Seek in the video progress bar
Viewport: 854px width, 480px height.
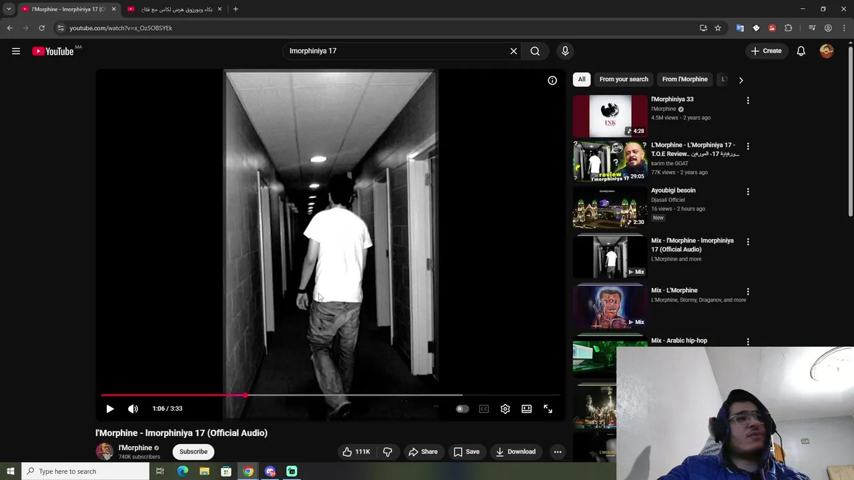pyautogui.click(x=330, y=395)
